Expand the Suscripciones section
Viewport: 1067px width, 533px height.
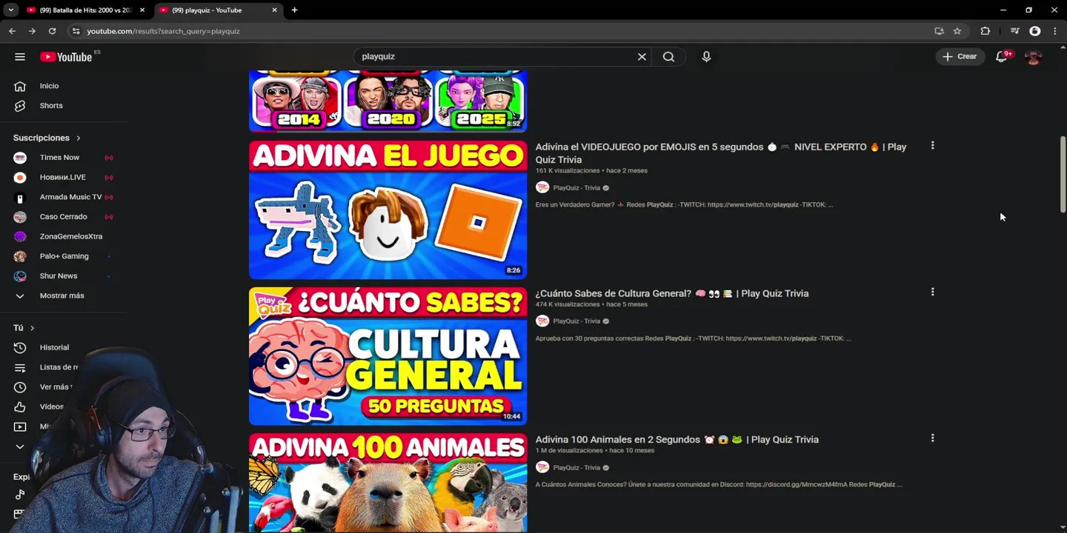(x=47, y=138)
